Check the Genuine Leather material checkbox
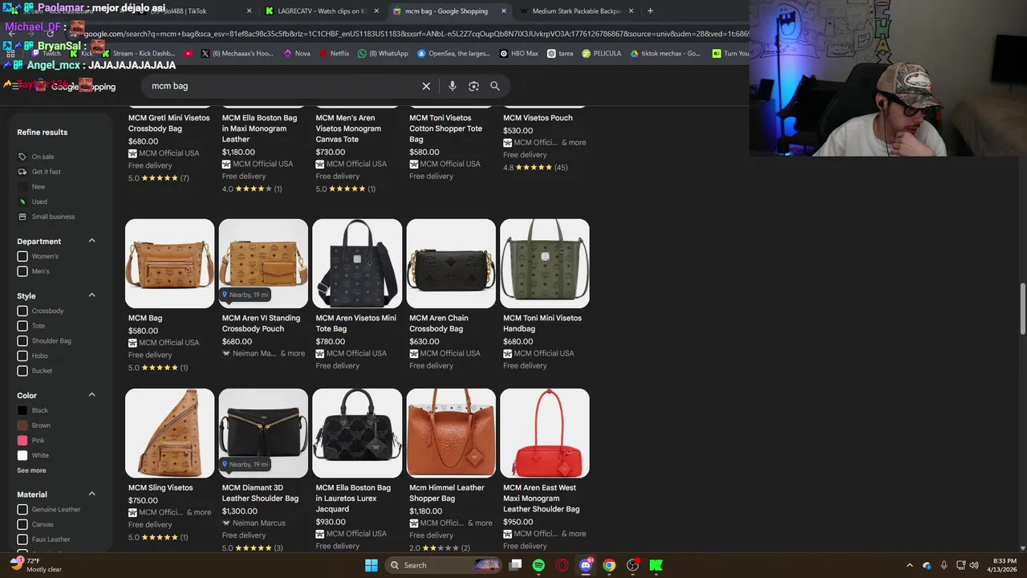The width and height of the screenshot is (1027, 578). click(22, 509)
